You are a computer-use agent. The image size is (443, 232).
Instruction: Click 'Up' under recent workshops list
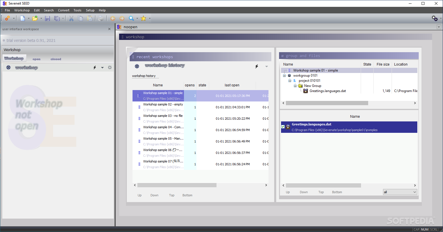click(140, 195)
